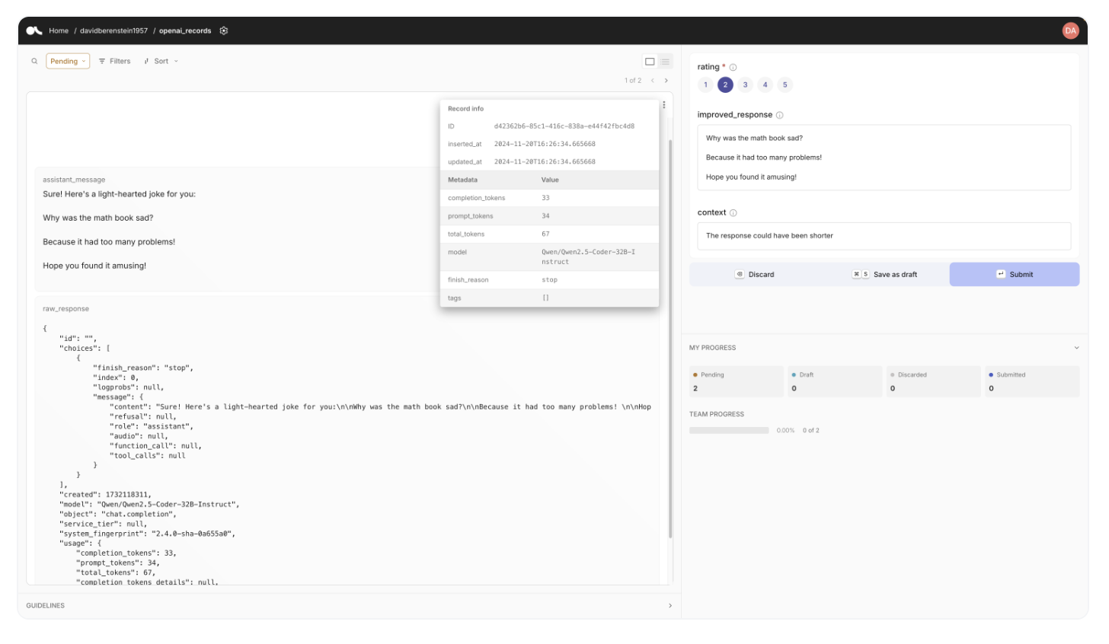Collapse the My Progress section
The height and width of the screenshot is (644, 1109).
[1076, 348]
